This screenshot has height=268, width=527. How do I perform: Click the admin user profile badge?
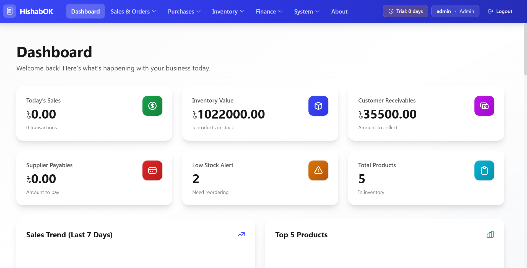tap(455, 11)
